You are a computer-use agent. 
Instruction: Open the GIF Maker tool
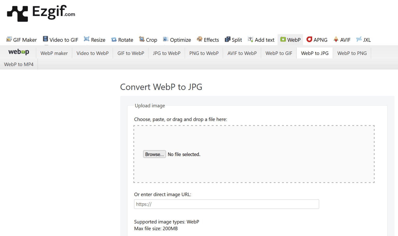(x=22, y=40)
